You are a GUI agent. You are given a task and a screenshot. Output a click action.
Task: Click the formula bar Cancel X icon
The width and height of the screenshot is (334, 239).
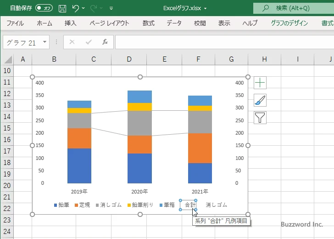click(72, 42)
